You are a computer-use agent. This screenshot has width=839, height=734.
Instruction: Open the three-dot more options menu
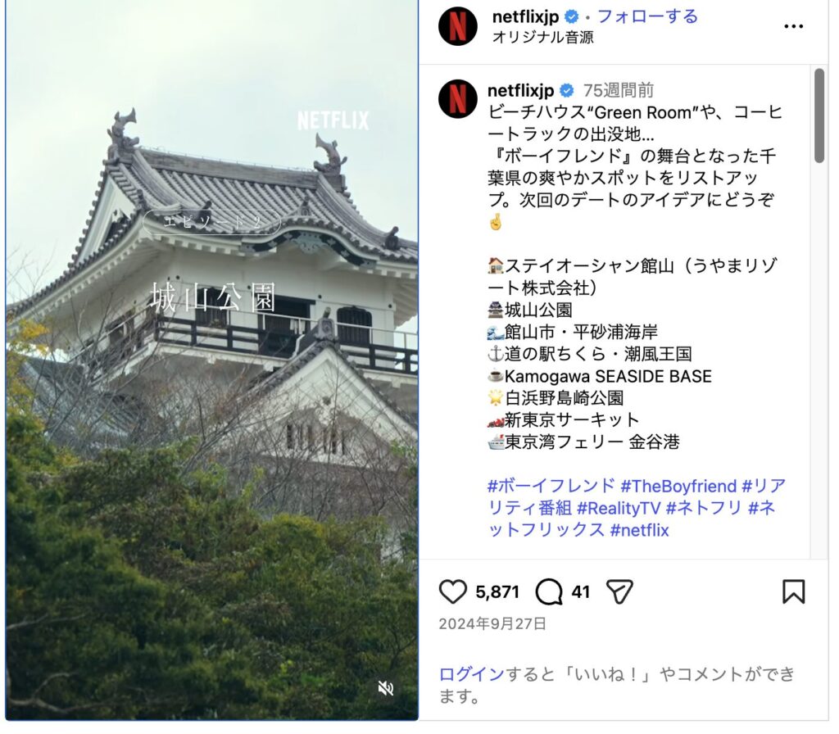[793, 26]
